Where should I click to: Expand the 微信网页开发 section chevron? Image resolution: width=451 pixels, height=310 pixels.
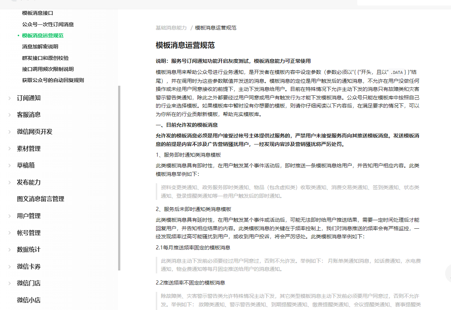10,132
